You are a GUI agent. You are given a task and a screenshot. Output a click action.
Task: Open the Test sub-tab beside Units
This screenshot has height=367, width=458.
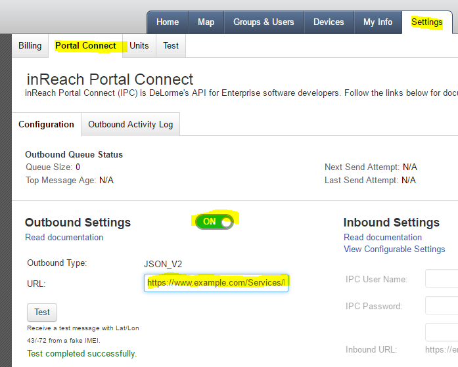coord(171,46)
